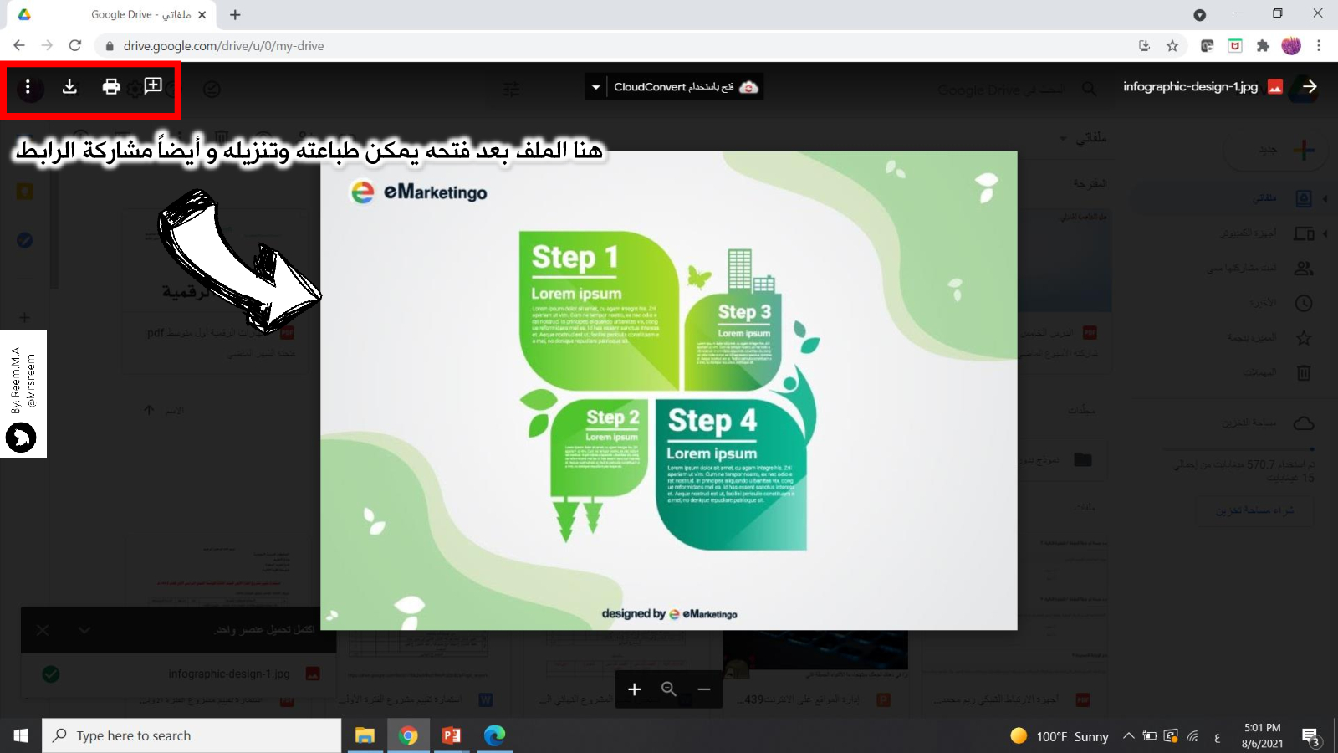The height and width of the screenshot is (753, 1338).
Task: Print the opened image file
Action: pyautogui.click(x=111, y=87)
